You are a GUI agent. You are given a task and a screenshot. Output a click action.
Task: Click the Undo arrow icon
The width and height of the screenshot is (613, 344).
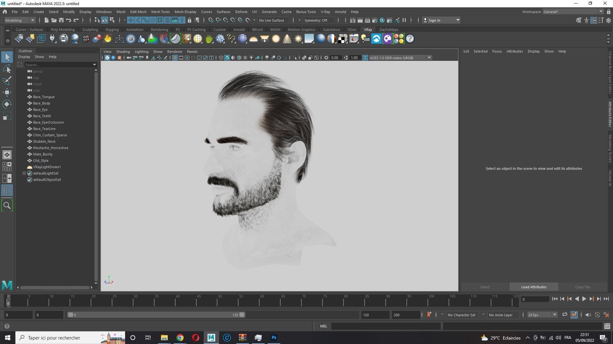pyautogui.click(x=69, y=20)
